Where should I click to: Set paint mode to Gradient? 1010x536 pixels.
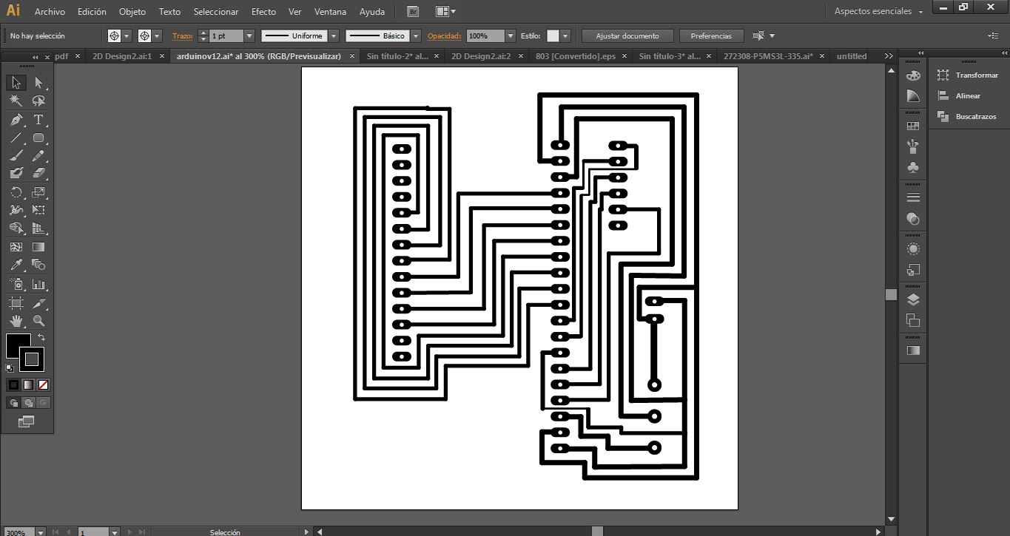(28, 384)
